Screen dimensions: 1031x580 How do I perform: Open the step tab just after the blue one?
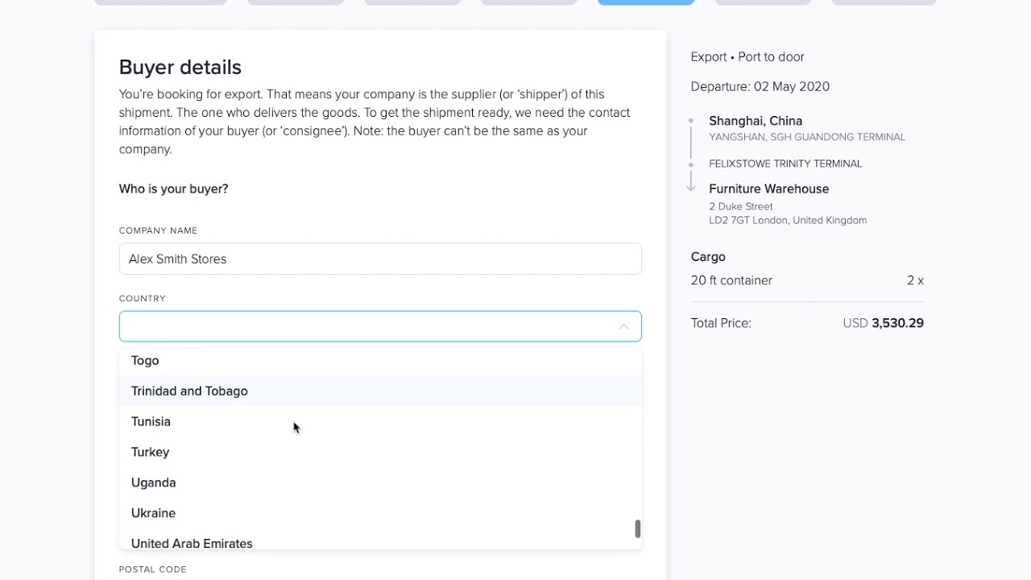[763, 2]
